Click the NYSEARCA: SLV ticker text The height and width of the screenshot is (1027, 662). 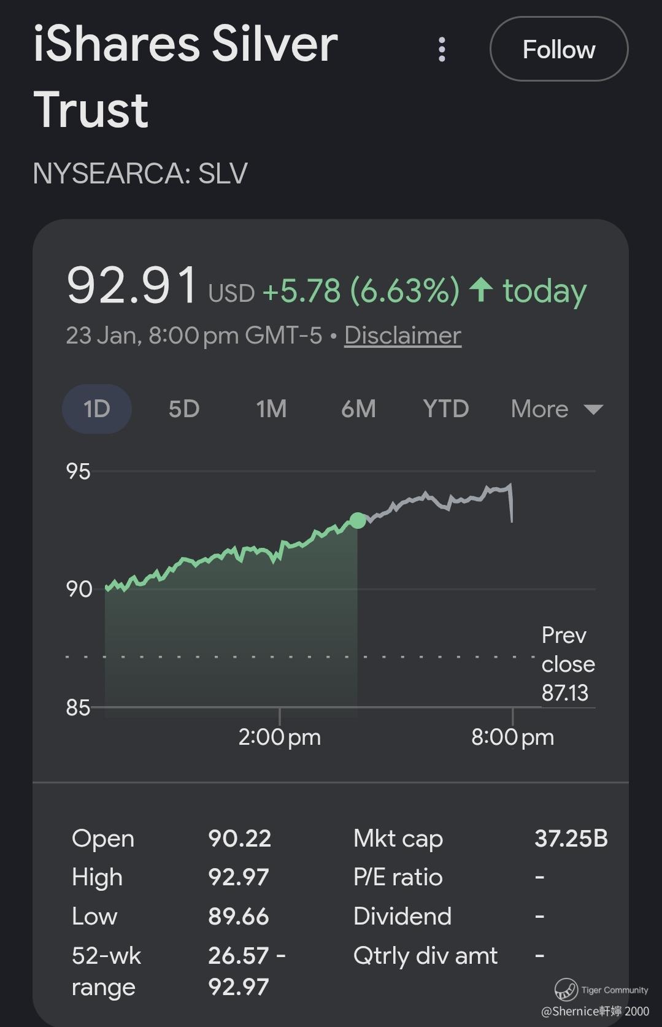point(140,174)
